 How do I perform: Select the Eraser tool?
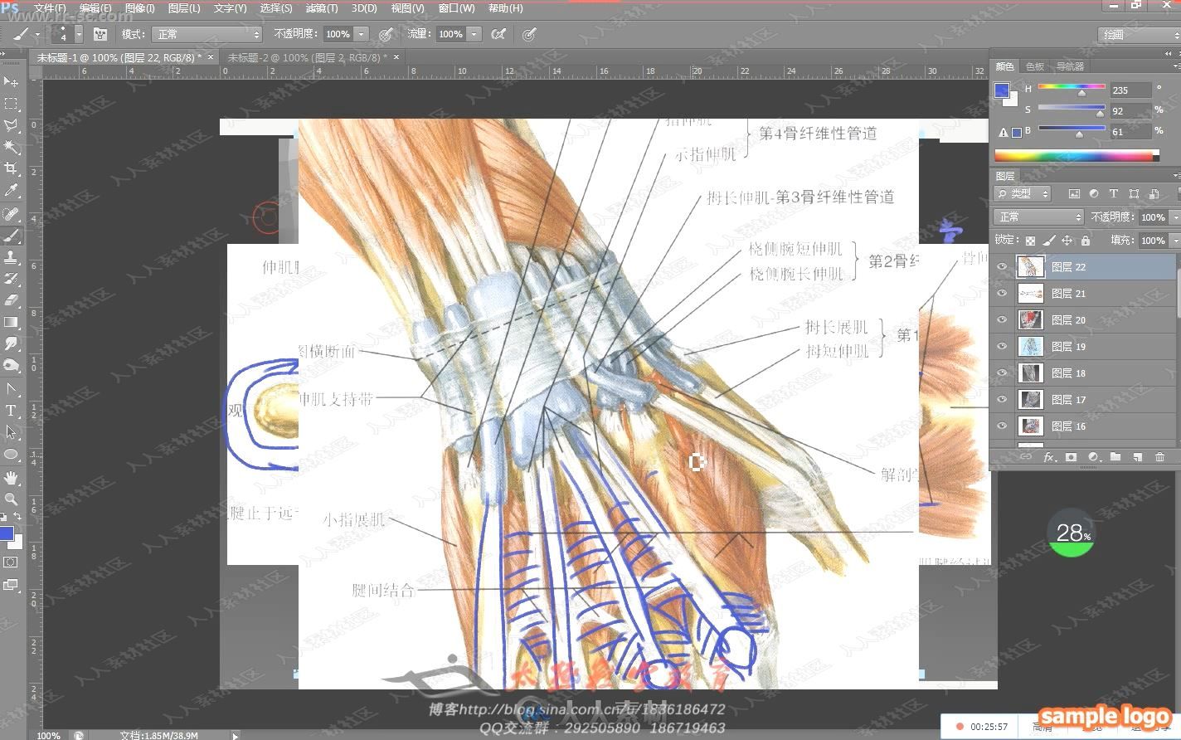[11, 300]
